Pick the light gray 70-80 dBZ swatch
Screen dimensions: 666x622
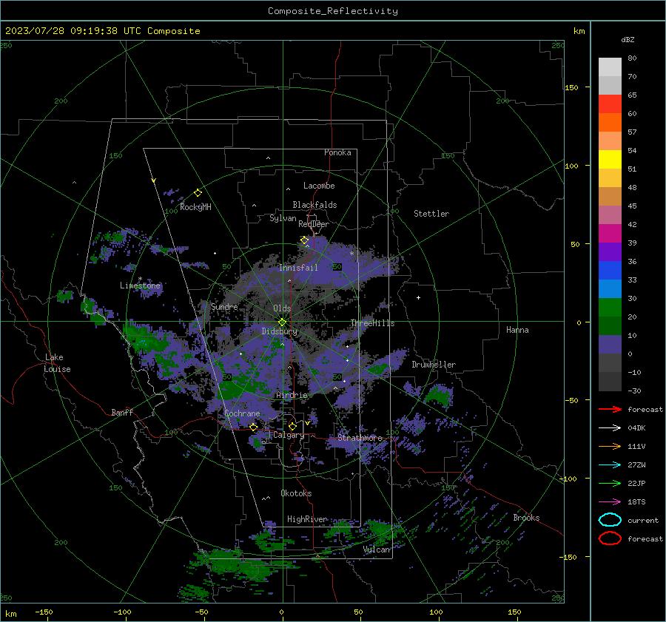[610, 67]
